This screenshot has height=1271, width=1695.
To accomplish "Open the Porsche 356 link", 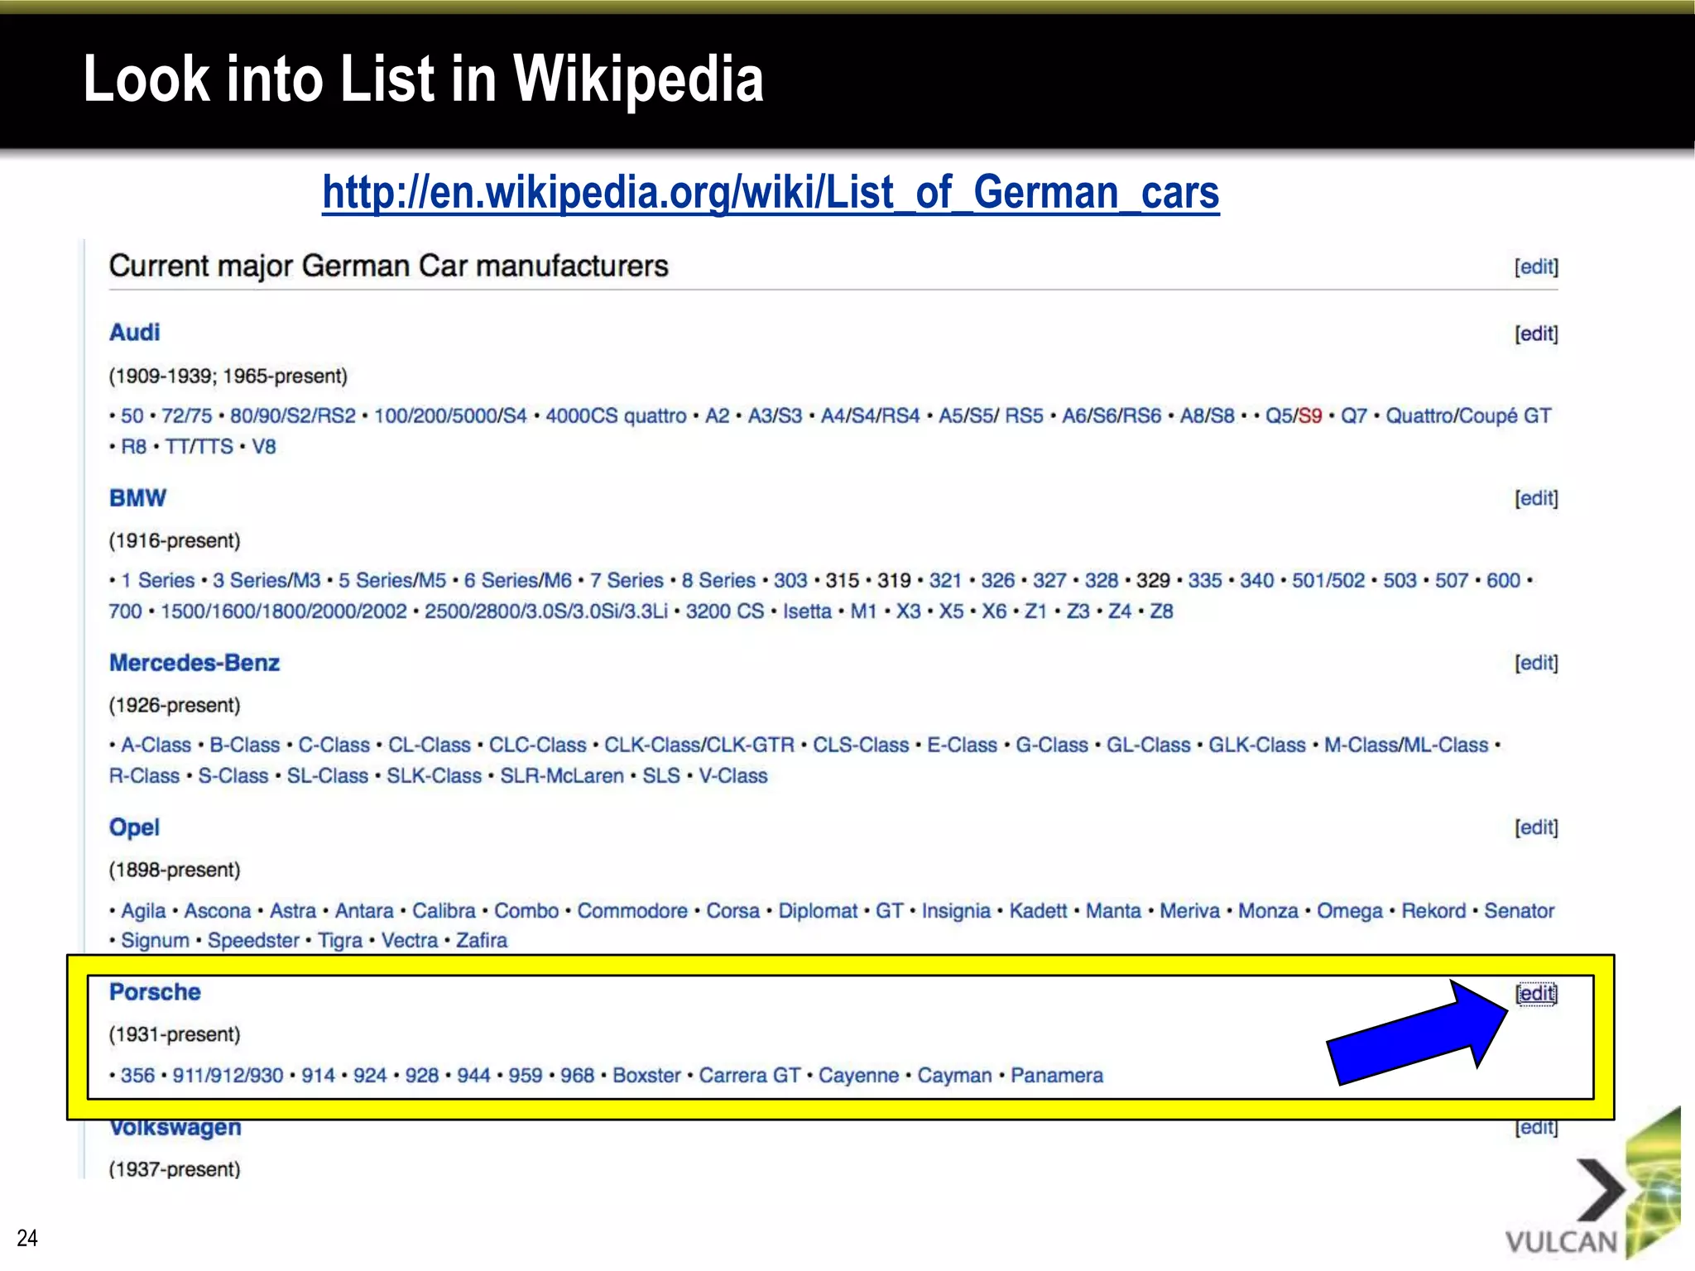I will coord(137,1076).
